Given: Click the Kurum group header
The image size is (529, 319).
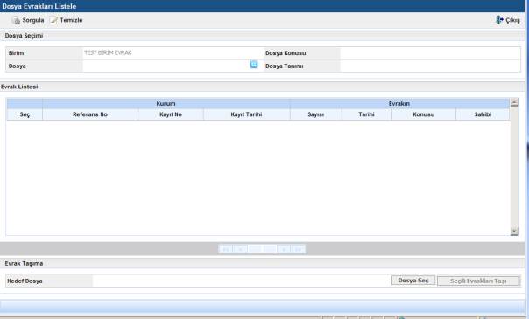Looking at the screenshot, I should (166, 104).
